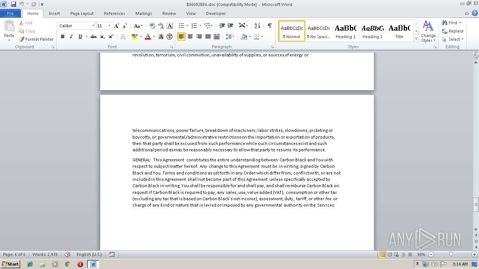
Task: Open the Select dropdown in Editing
Action: tap(453, 39)
